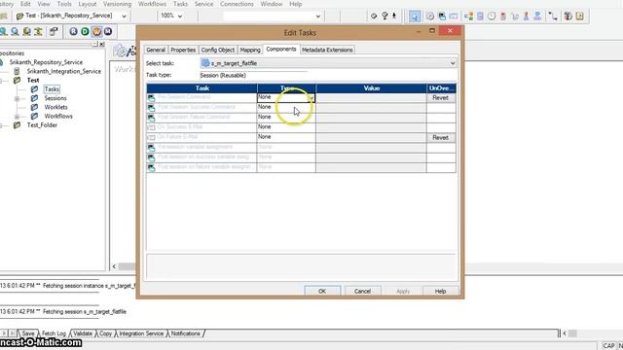
Task: Click the toggle full screen toolbar icon
Action: pyautogui.click(x=54, y=31)
